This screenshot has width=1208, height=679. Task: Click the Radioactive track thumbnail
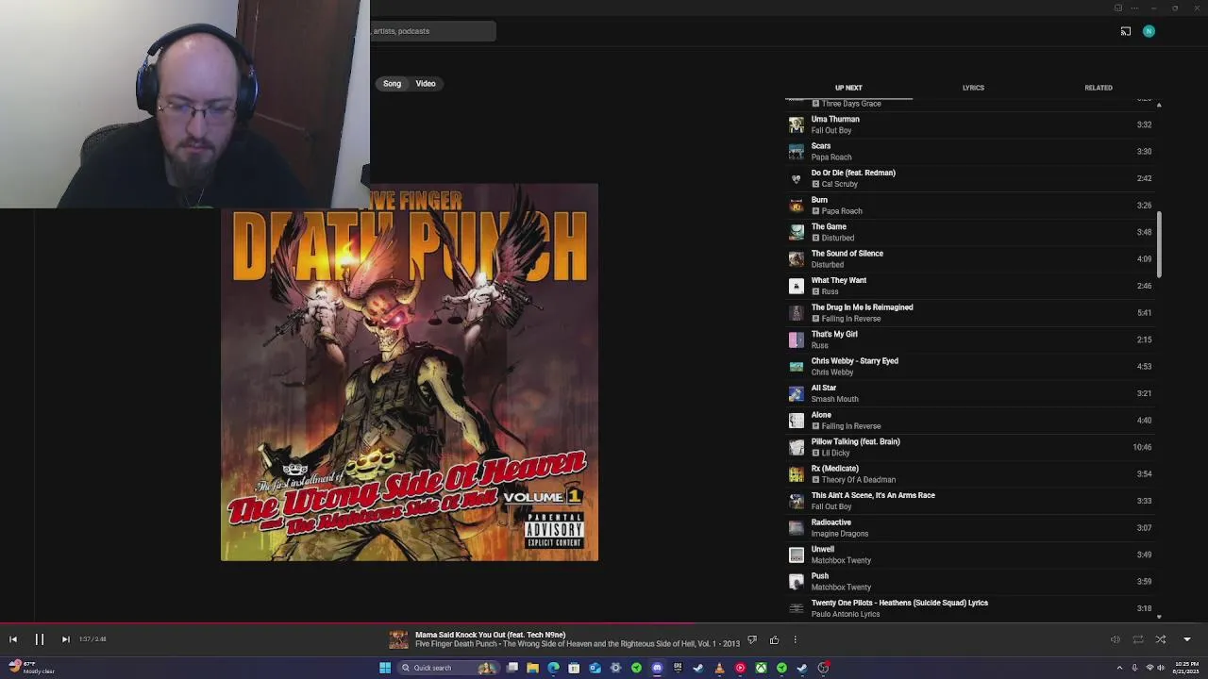pyautogui.click(x=797, y=528)
